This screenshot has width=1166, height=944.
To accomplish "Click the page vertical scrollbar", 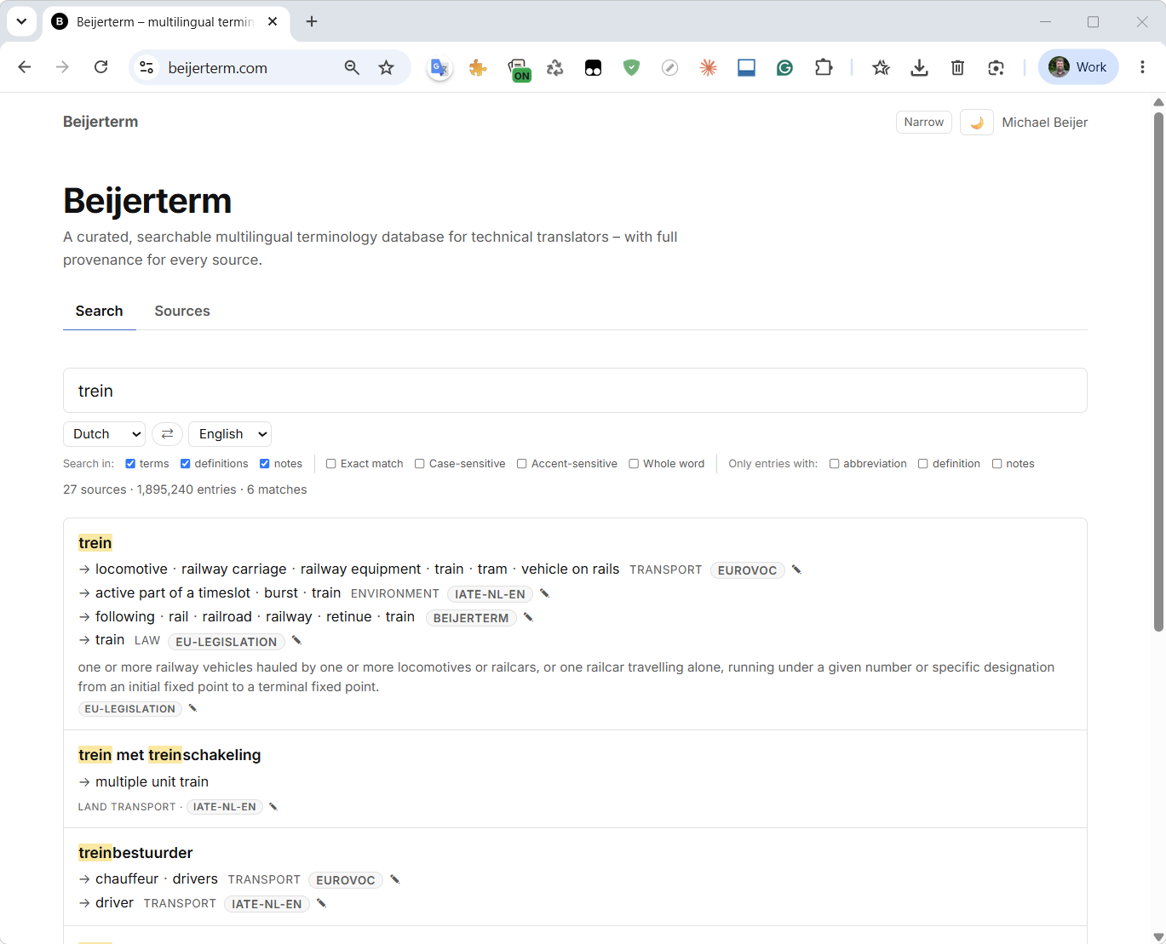I will pyautogui.click(x=1158, y=371).
